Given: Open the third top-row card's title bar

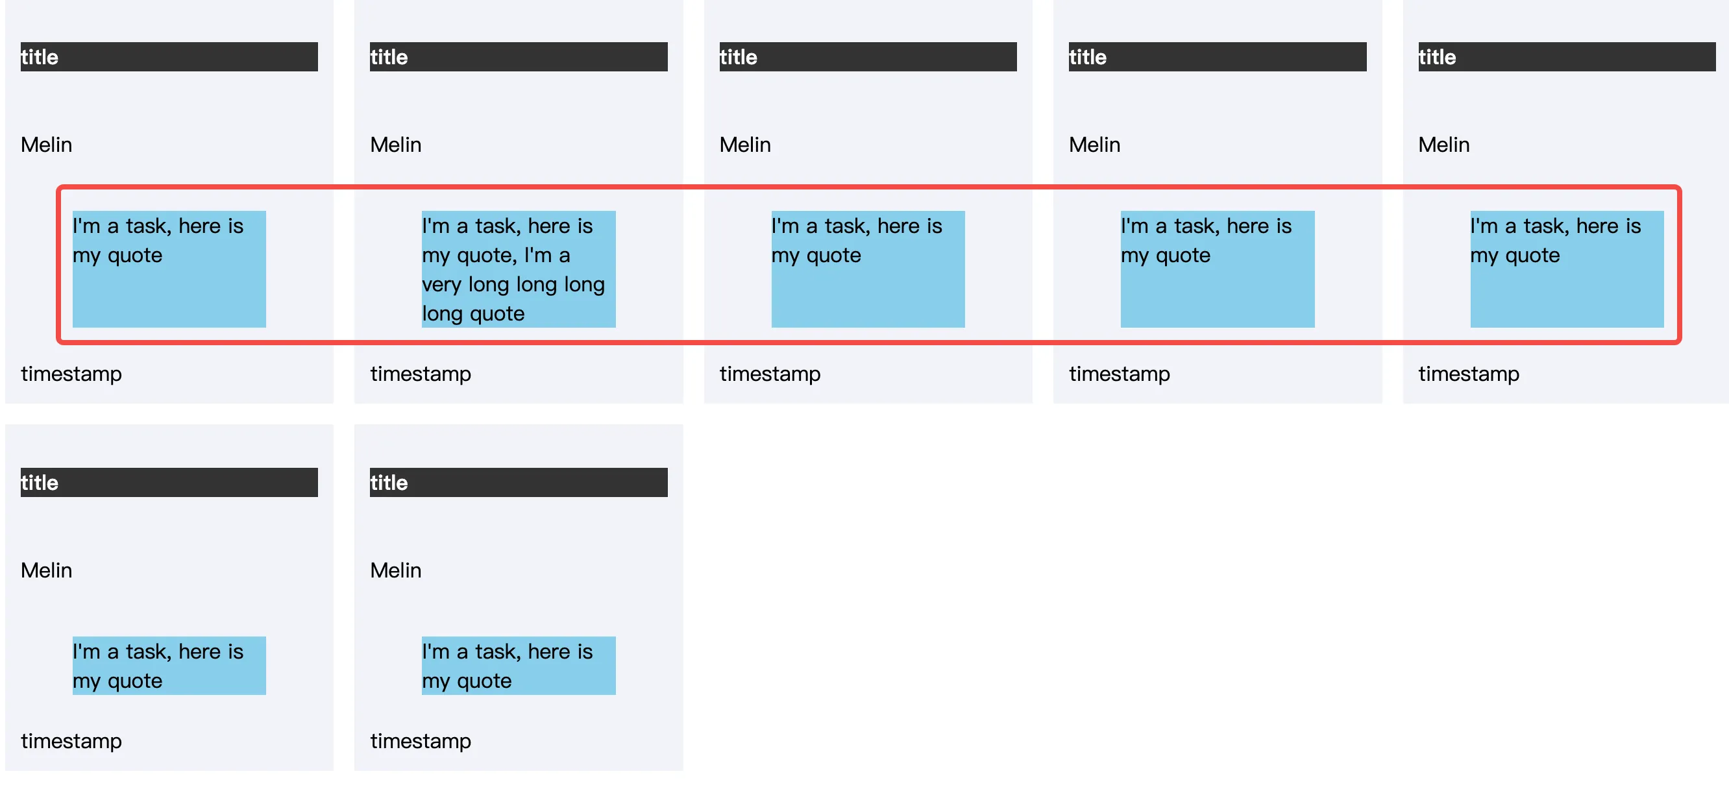Looking at the screenshot, I should click(868, 57).
